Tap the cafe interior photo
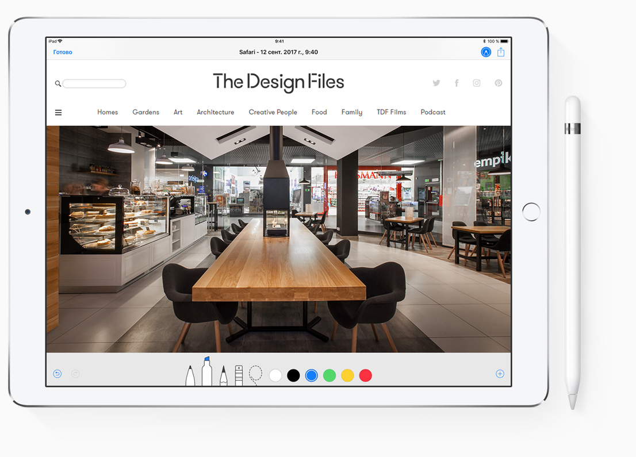Viewport: 636px width, 457px height. (x=279, y=239)
